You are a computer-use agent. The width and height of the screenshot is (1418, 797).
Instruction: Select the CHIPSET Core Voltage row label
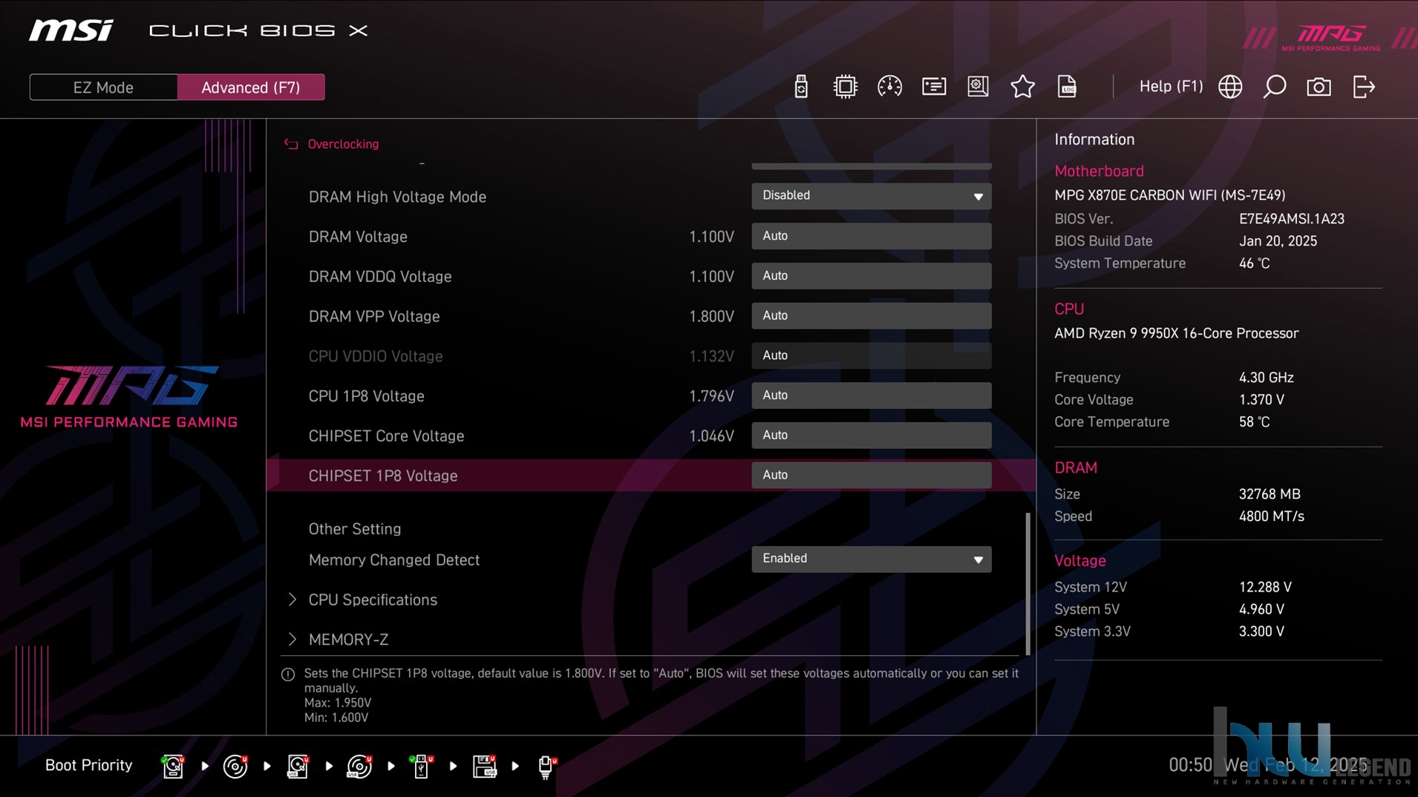(386, 436)
